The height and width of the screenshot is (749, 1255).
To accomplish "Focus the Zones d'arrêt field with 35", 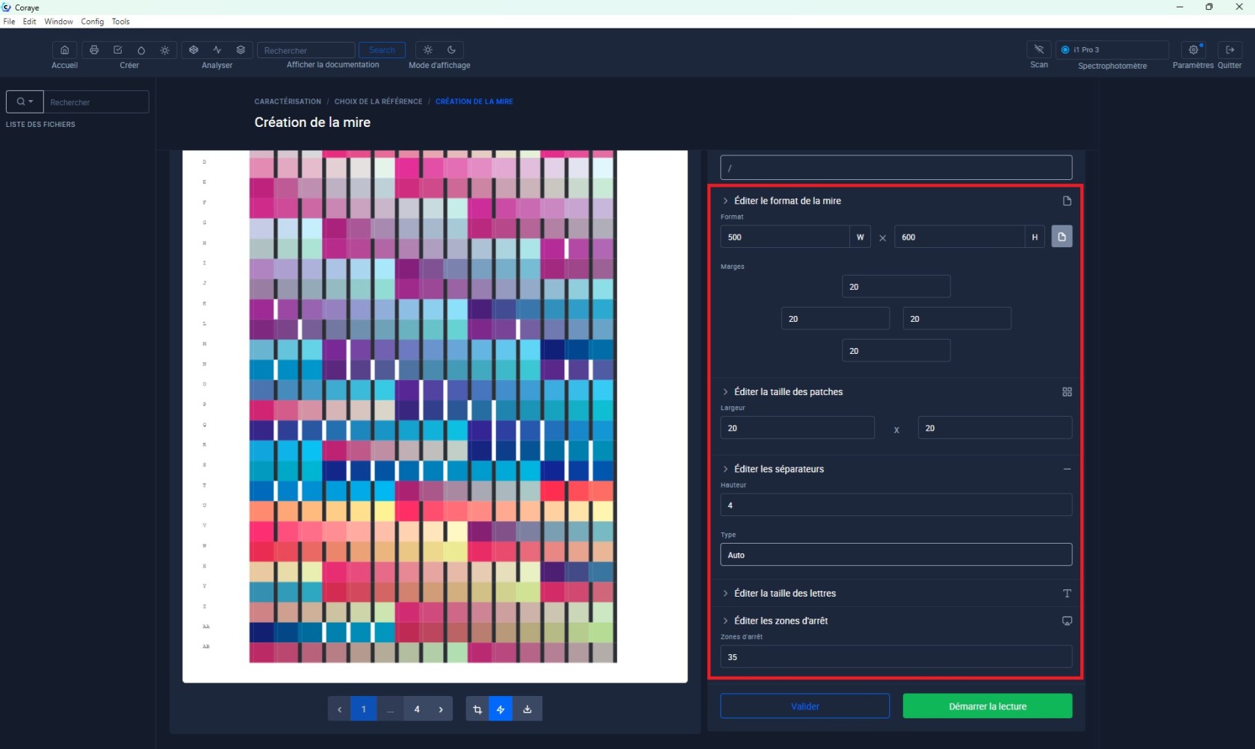I will tap(896, 657).
